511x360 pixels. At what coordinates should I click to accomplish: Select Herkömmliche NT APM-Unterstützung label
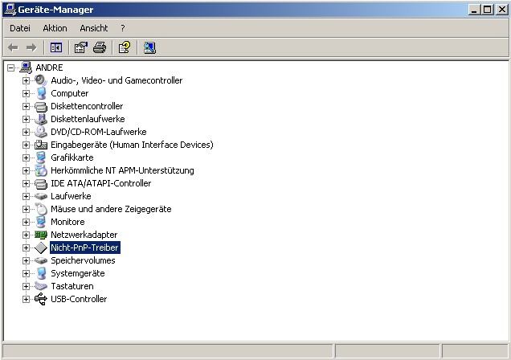122,170
